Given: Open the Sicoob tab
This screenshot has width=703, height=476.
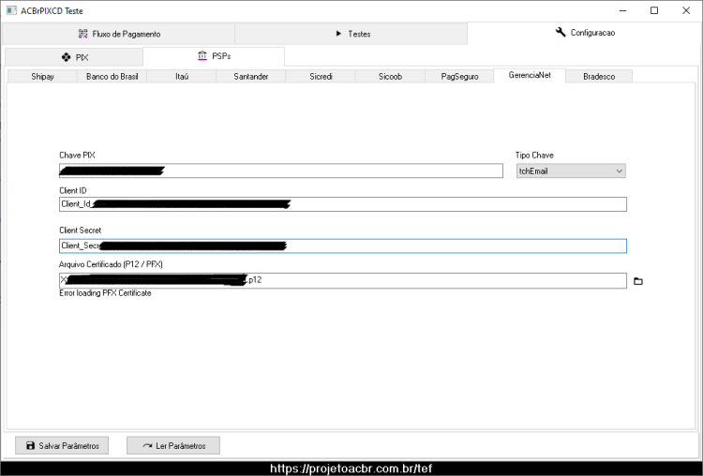Looking at the screenshot, I should [x=390, y=76].
